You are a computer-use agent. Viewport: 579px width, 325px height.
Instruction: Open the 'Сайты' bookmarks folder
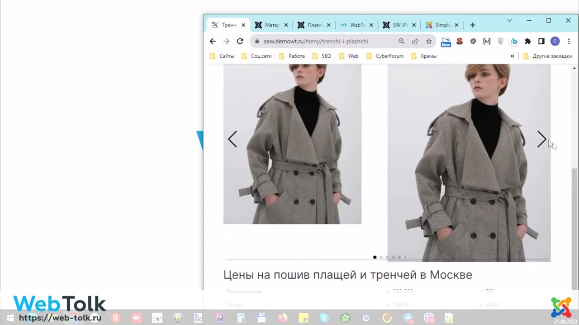pyautogui.click(x=222, y=56)
